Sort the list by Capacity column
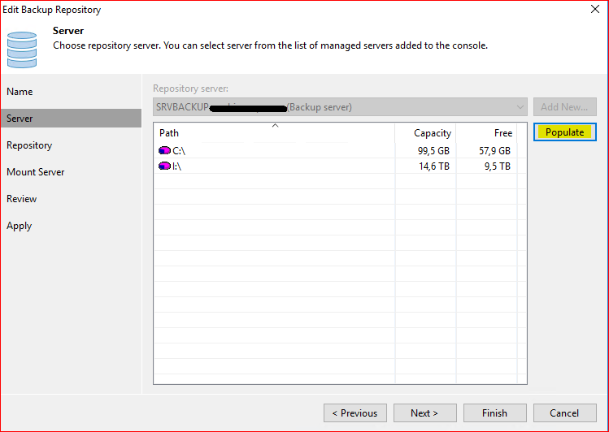609x432 pixels. click(425, 133)
